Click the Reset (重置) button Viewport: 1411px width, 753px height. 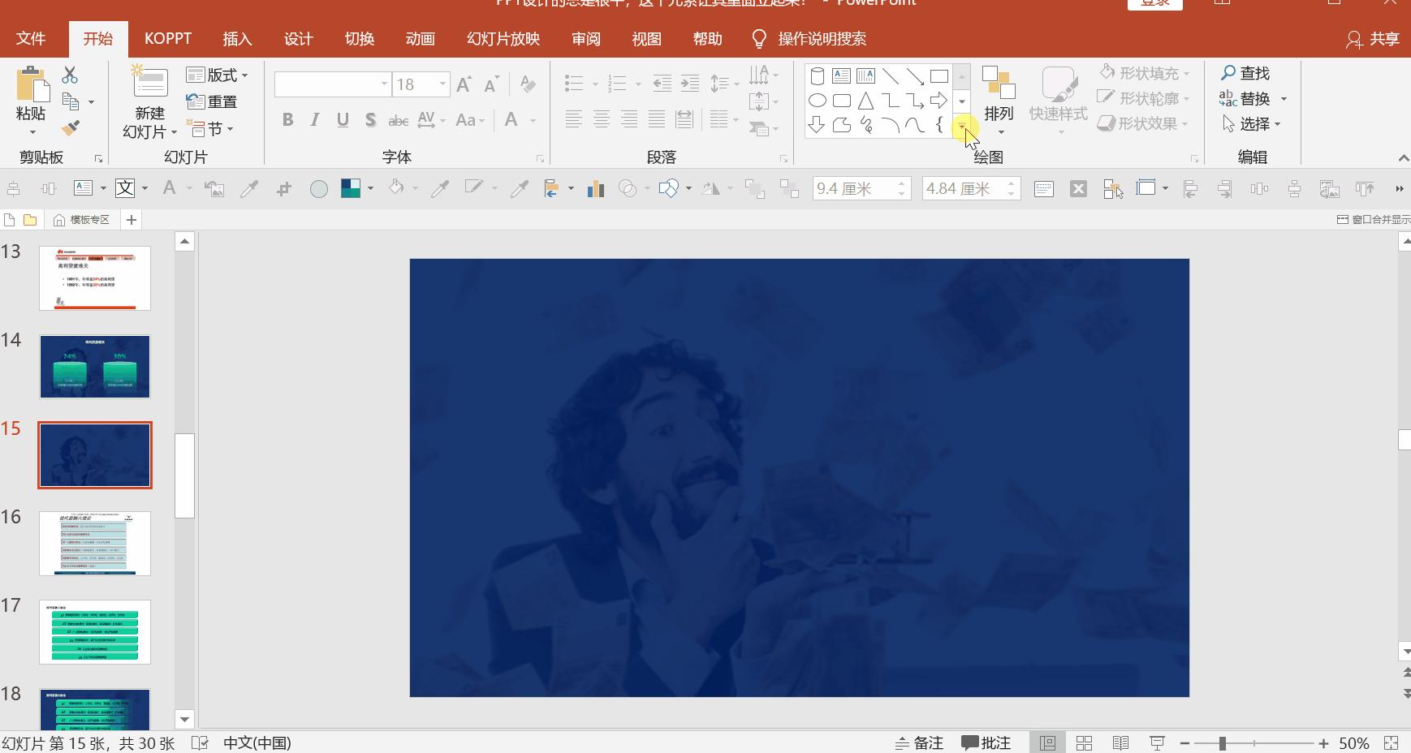tap(212, 101)
